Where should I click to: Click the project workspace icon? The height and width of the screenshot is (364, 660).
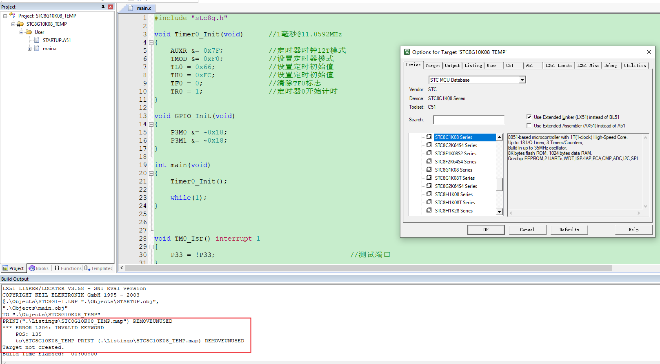tap(12, 16)
